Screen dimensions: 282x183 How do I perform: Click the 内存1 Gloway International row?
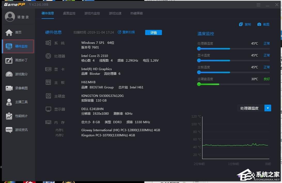pyautogui.click(x=108, y=130)
